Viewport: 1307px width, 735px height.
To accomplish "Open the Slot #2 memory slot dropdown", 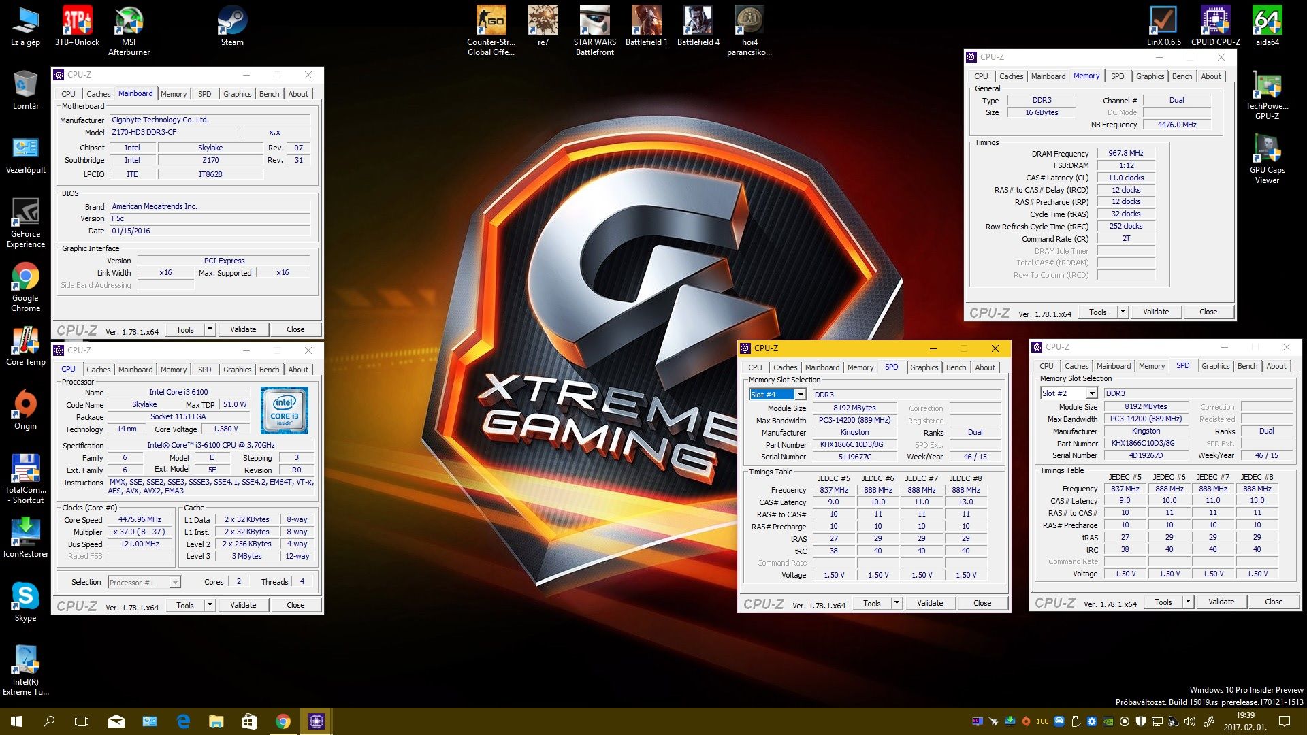I will tap(1092, 393).
